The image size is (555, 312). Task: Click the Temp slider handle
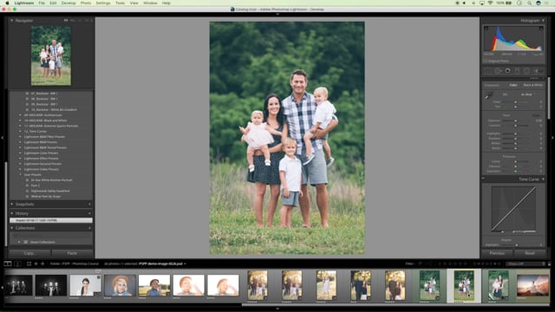515,102
